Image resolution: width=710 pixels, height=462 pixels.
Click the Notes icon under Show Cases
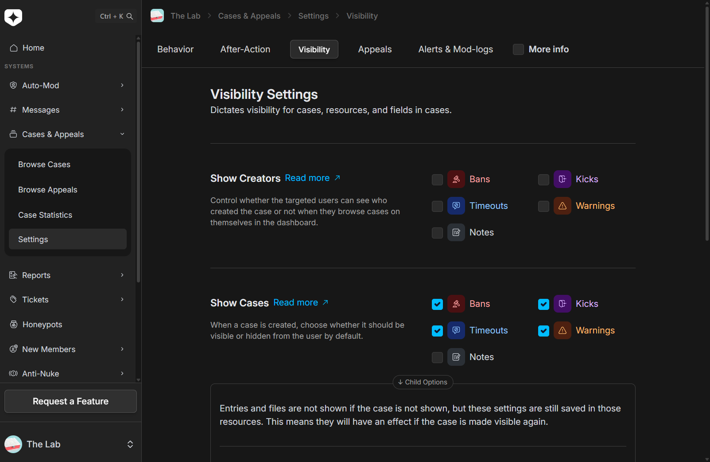[456, 357]
